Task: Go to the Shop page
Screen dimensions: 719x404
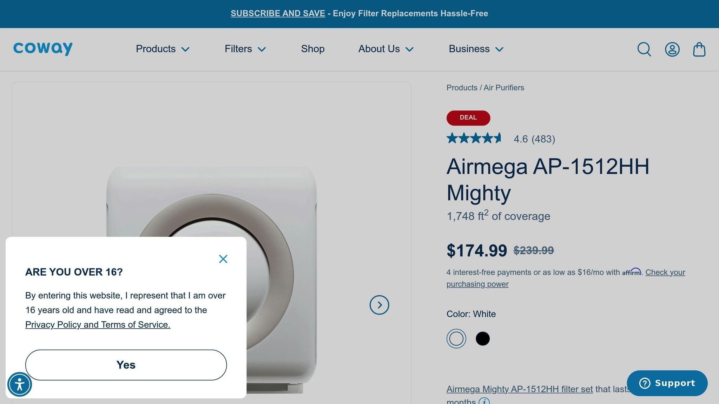Action: click(312, 49)
